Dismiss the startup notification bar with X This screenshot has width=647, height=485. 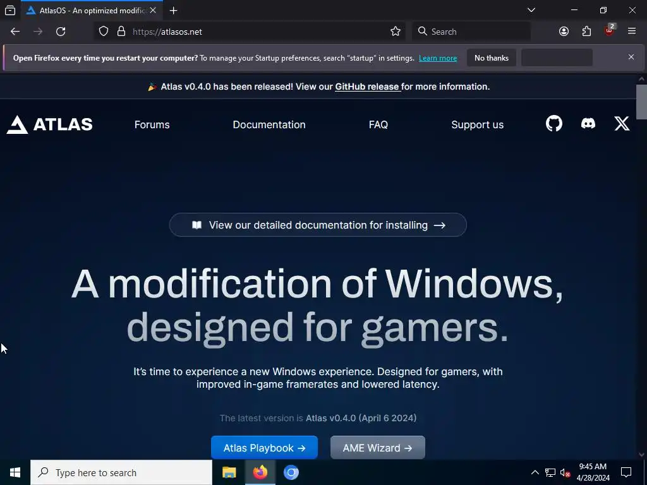pos(631,57)
